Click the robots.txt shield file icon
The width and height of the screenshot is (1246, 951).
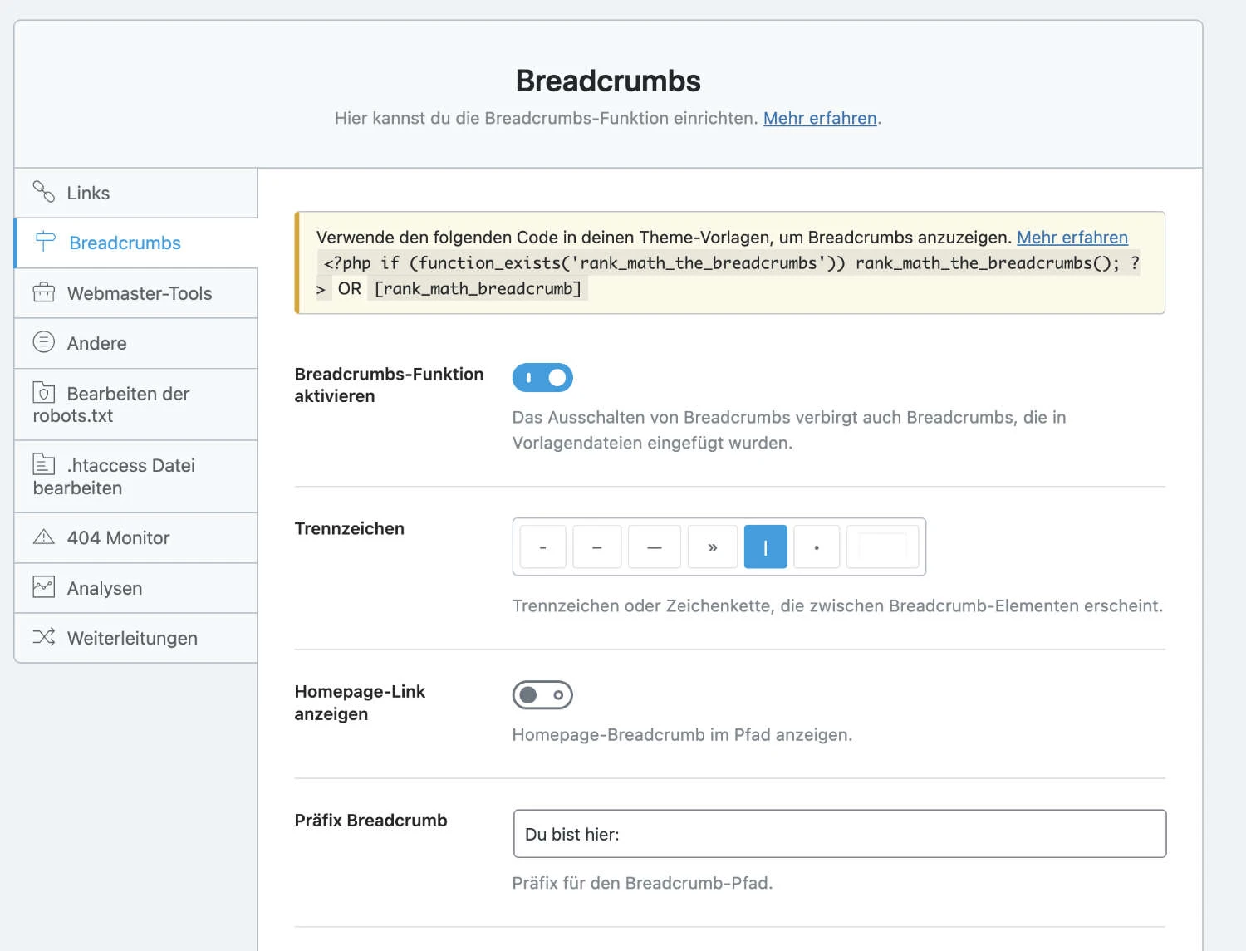tap(43, 393)
